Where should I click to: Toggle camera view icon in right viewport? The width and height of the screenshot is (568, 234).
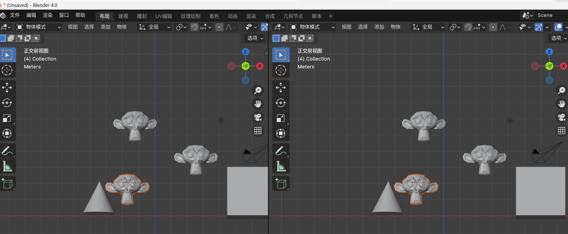(x=562, y=117)
